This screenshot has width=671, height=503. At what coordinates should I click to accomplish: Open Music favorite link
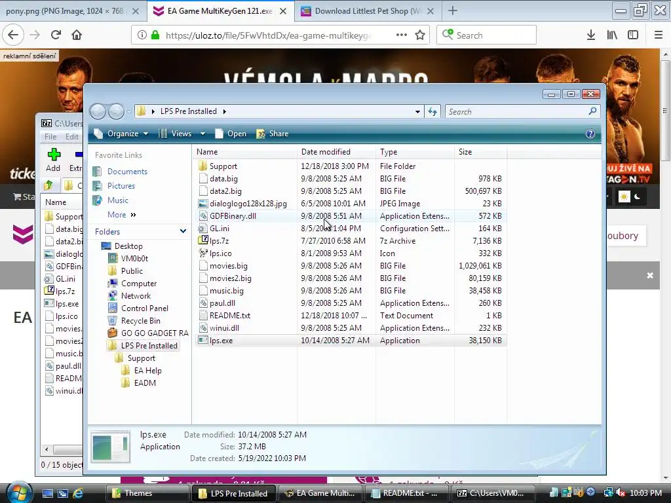point(118,200)
